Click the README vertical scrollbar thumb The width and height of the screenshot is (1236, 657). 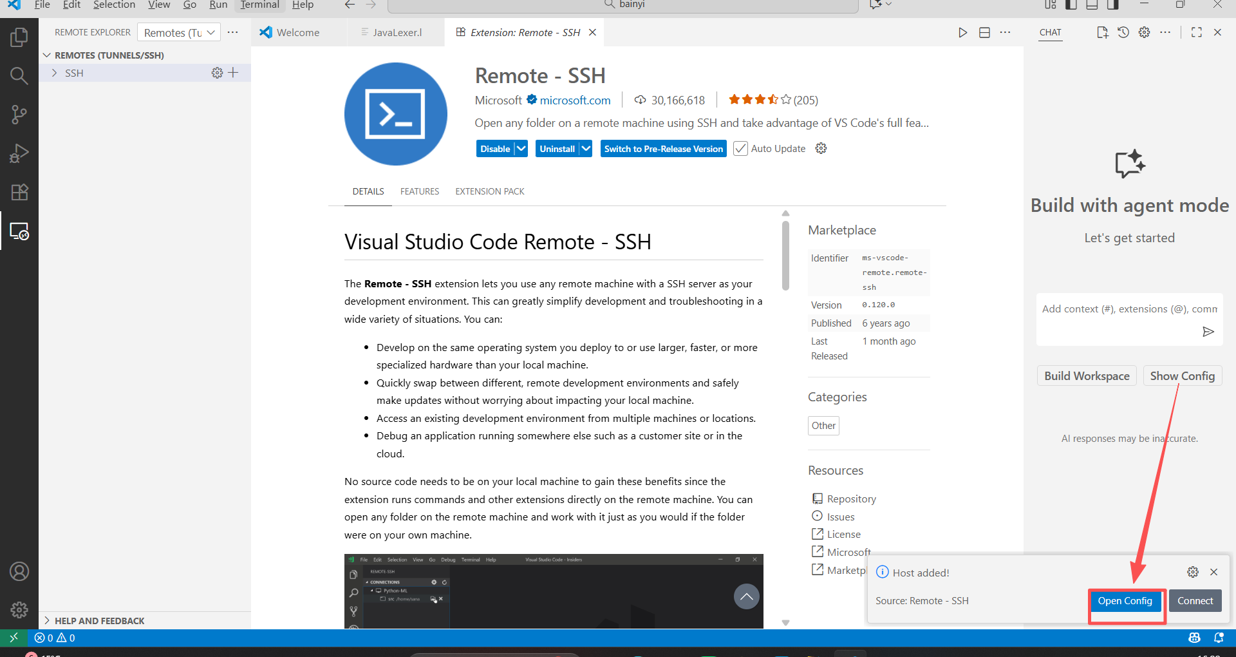pos(785,256)
